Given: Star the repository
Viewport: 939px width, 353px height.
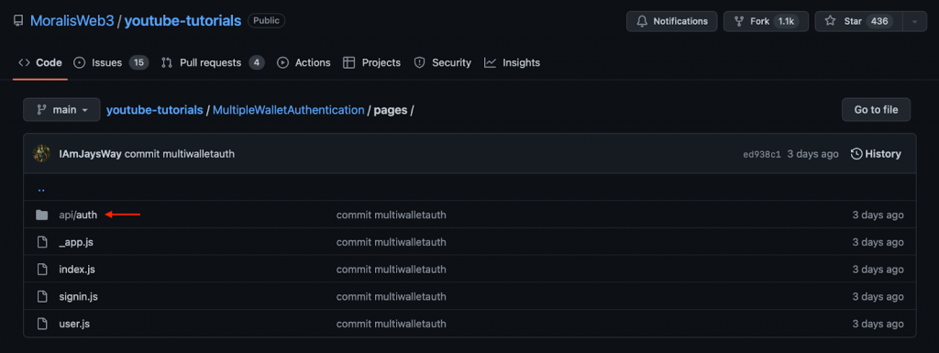Looking at the screenshot, I should pyautogui.click(x=858, y=21).
